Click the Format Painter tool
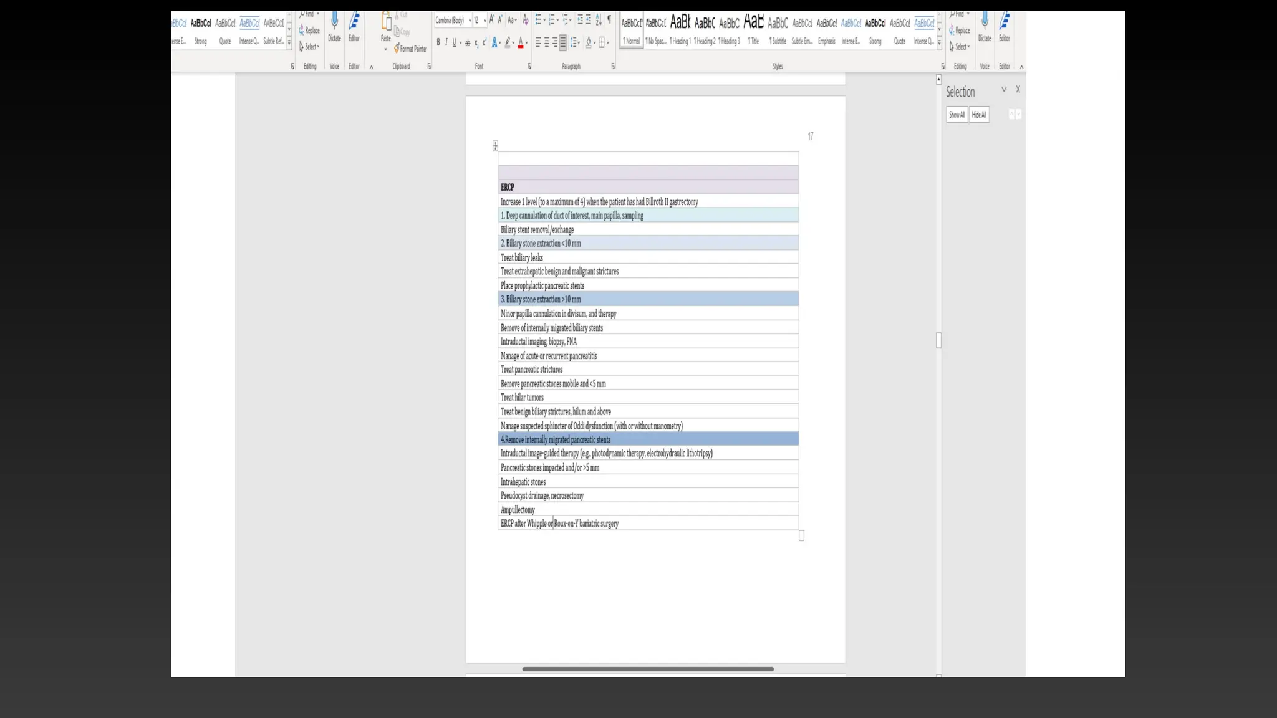Screen dimensions: 1277x718 pyautogui.click(x=410, y=49)
